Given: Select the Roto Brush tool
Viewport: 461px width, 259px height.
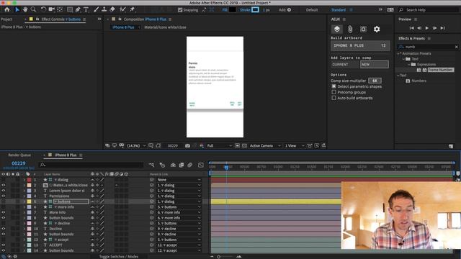Looking at the screenshot, I should [123, 9].
